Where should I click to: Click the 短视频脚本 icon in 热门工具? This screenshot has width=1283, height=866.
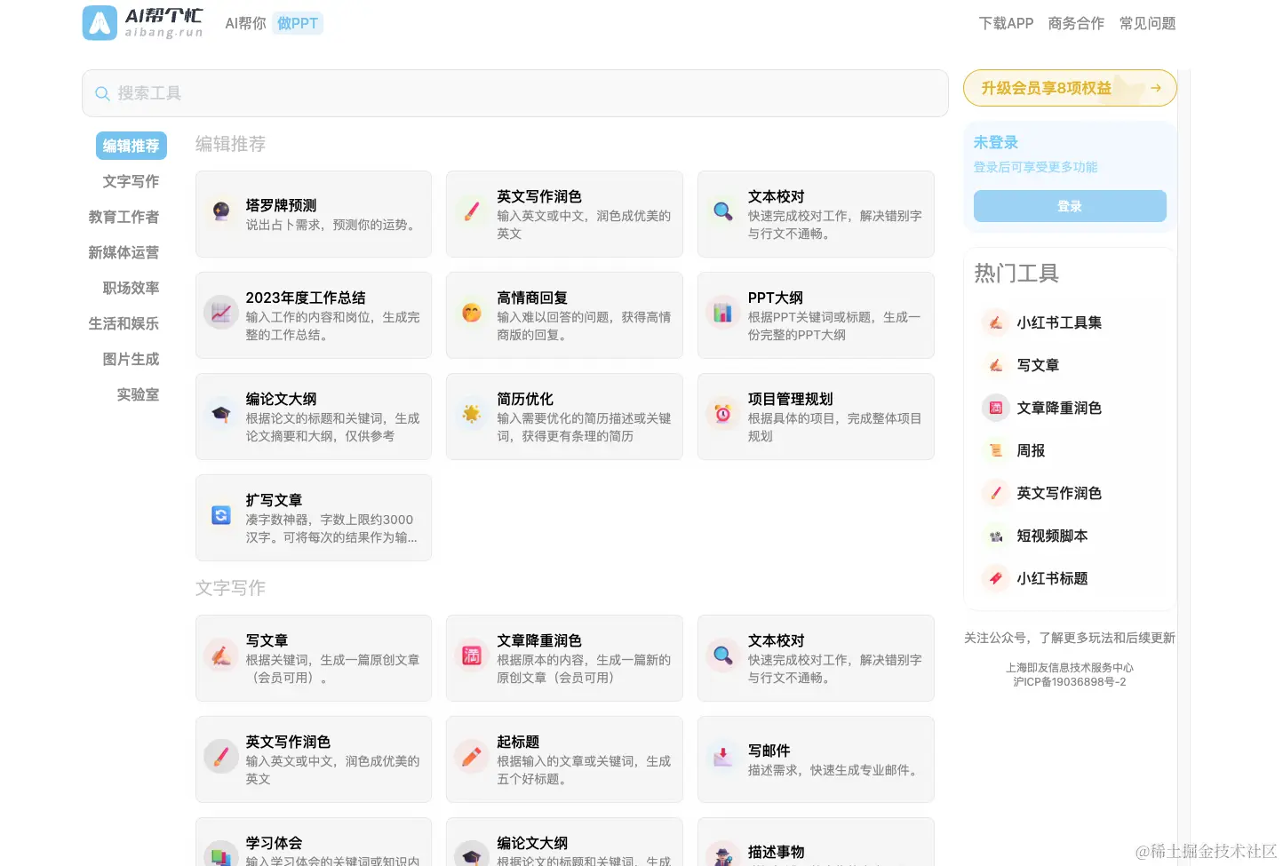click(x=996, y=536)
